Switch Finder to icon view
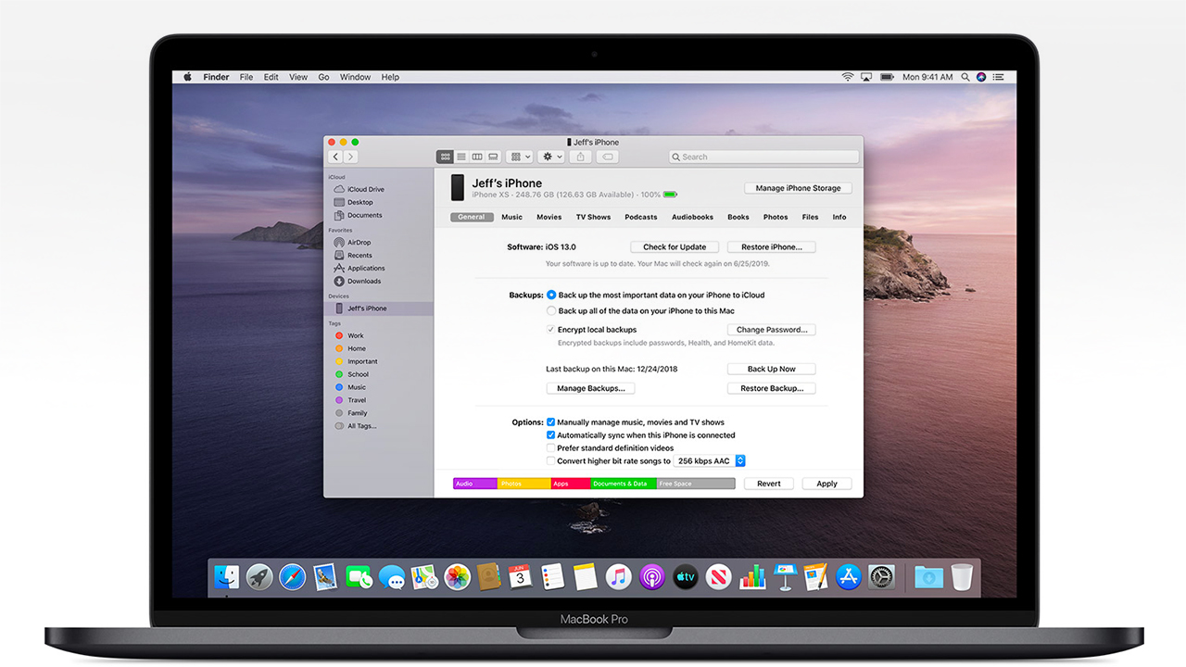Image resolution: width=1186 pixels, height=667 pixels. click(x=445, y=157)
